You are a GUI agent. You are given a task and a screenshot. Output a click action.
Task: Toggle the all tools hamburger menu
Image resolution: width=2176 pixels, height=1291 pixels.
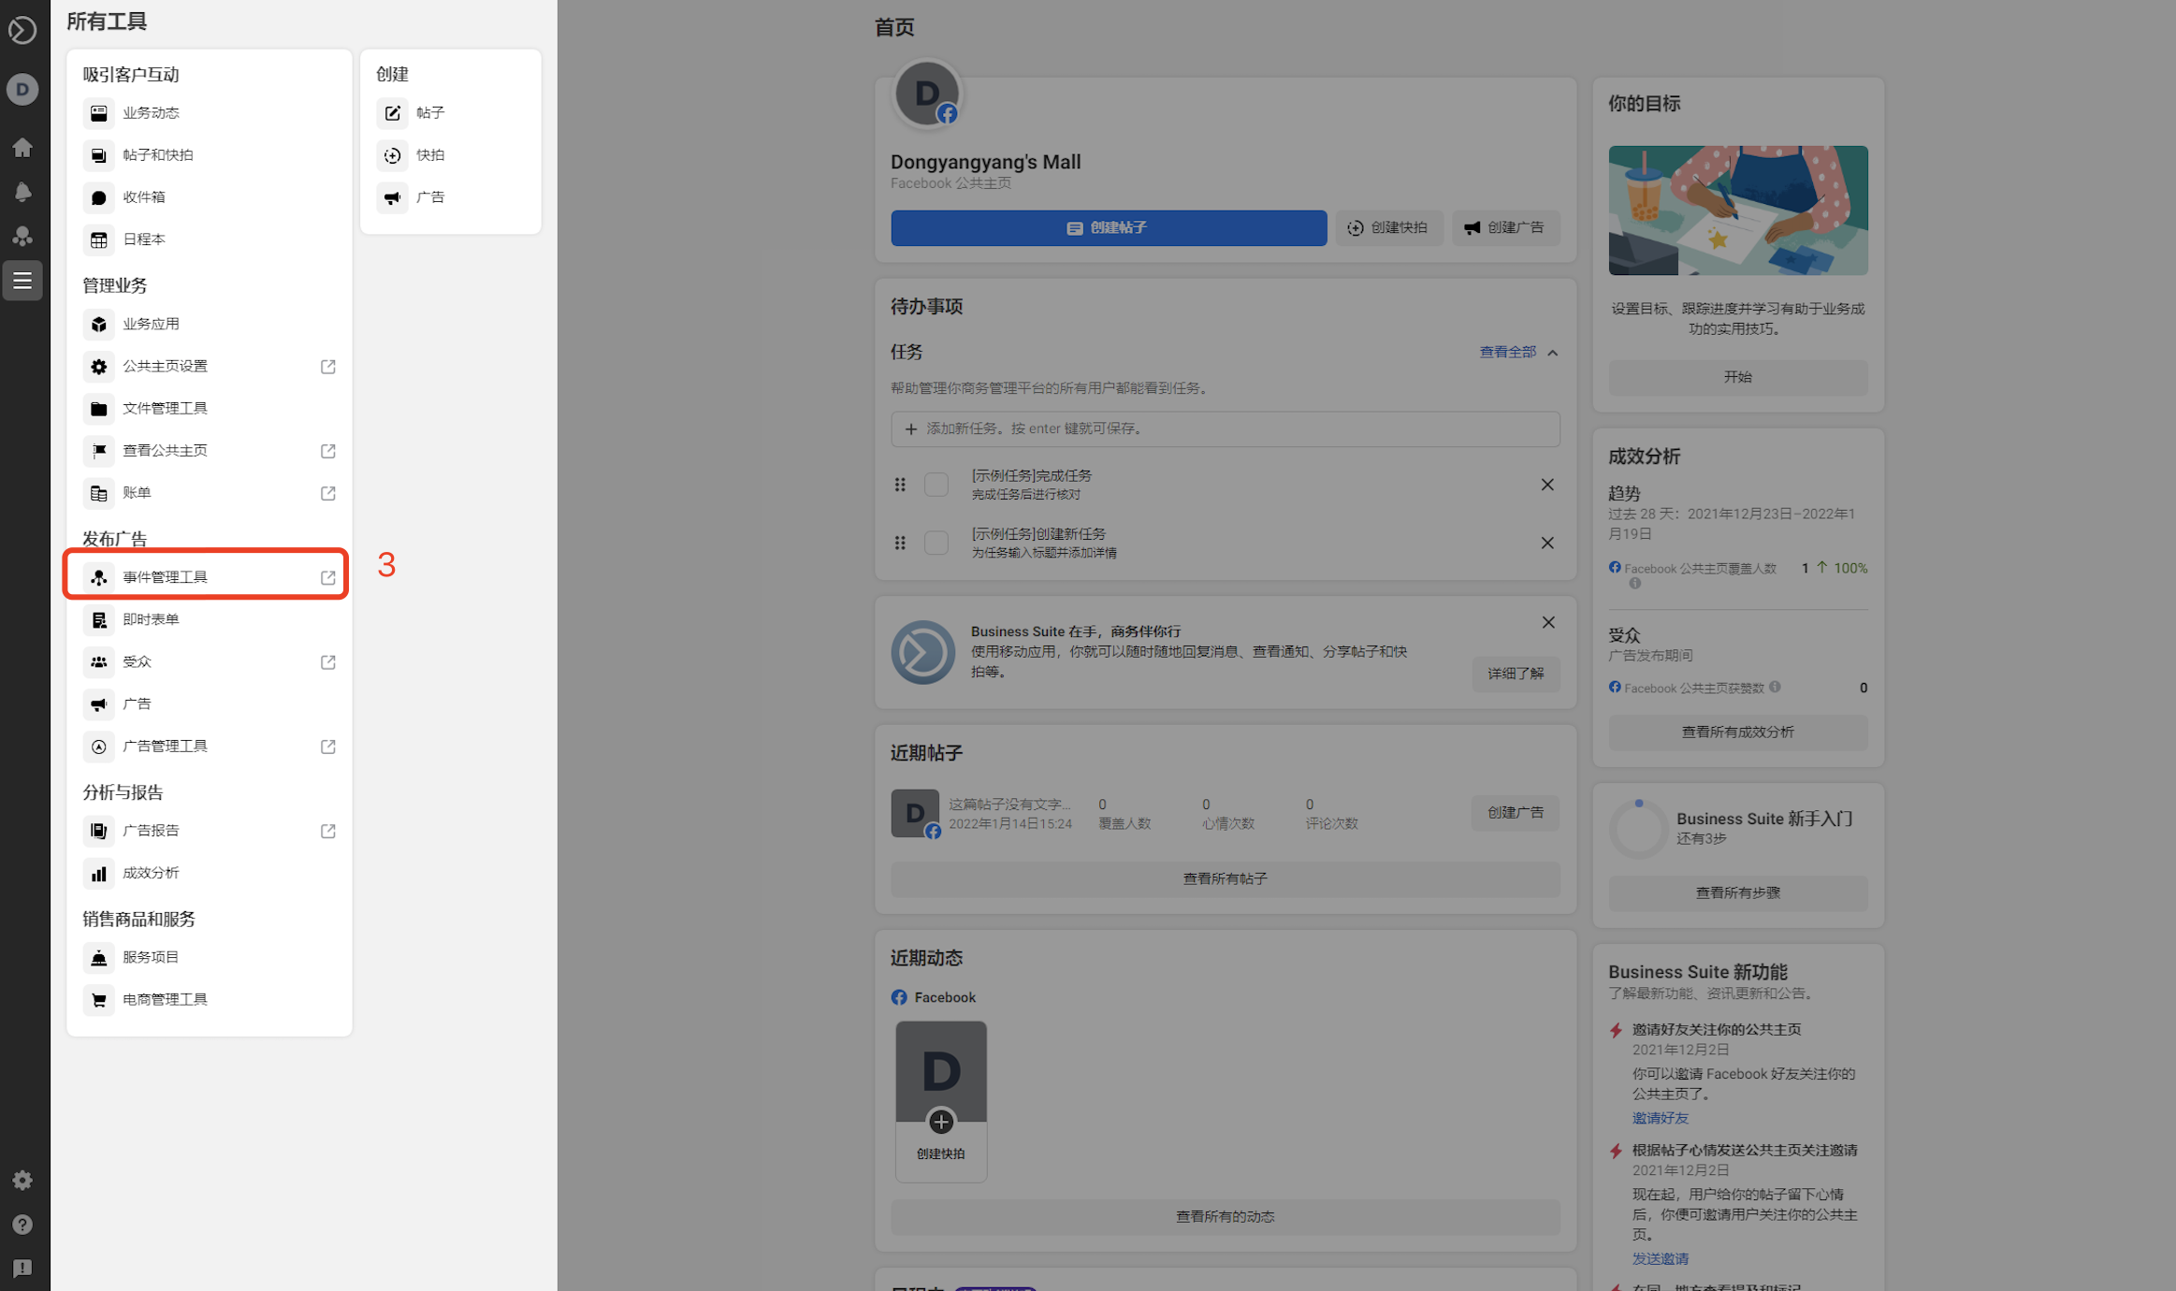22,281
